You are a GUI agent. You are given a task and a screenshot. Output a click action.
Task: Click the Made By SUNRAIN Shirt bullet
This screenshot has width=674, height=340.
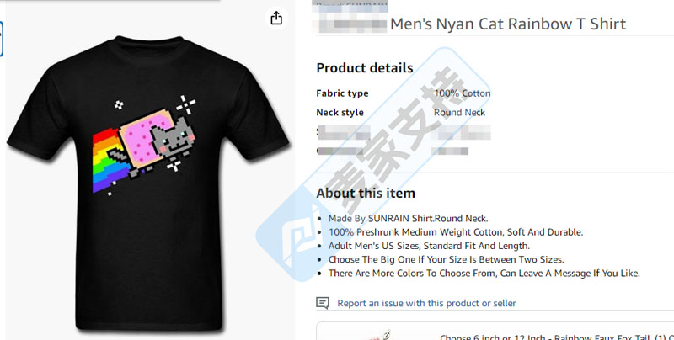pyautogui.click(x=408, y=218)
